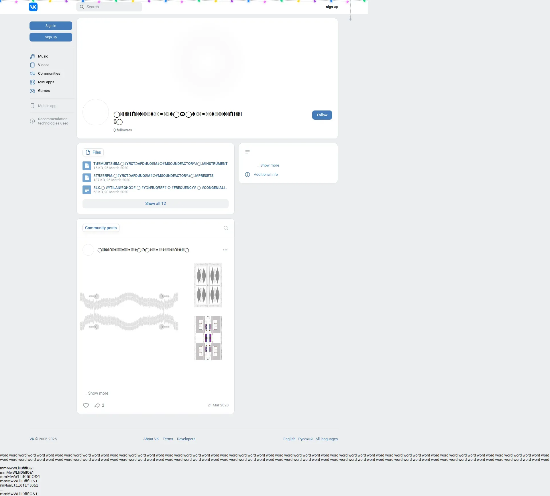Click the VK logo icon
Screen dimensions: 550x496
33,7
